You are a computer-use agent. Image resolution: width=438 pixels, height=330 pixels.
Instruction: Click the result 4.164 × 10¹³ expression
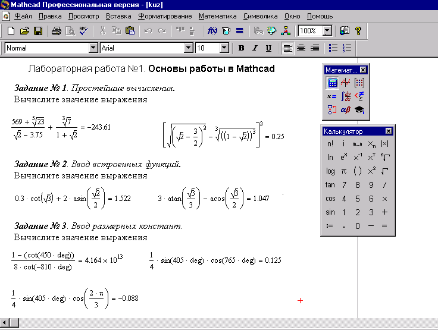[104, 259]
